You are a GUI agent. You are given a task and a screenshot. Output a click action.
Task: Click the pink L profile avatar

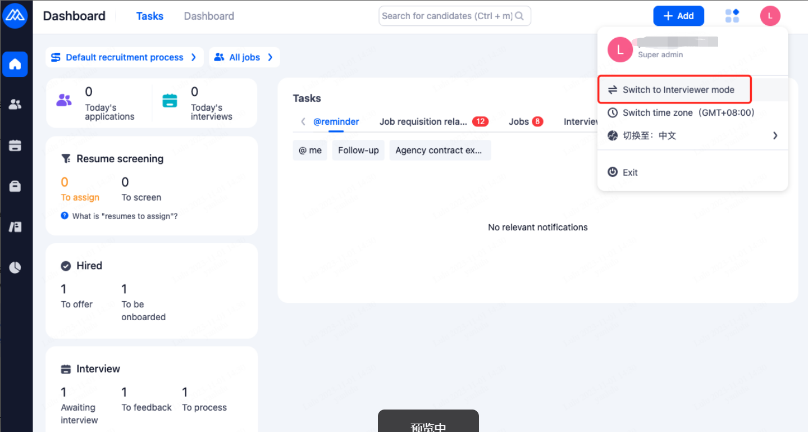[x=770, y=16]
